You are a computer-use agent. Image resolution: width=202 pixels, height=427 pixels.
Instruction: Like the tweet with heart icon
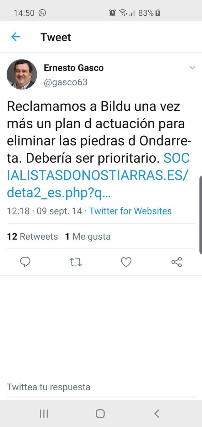click(126, 262)
